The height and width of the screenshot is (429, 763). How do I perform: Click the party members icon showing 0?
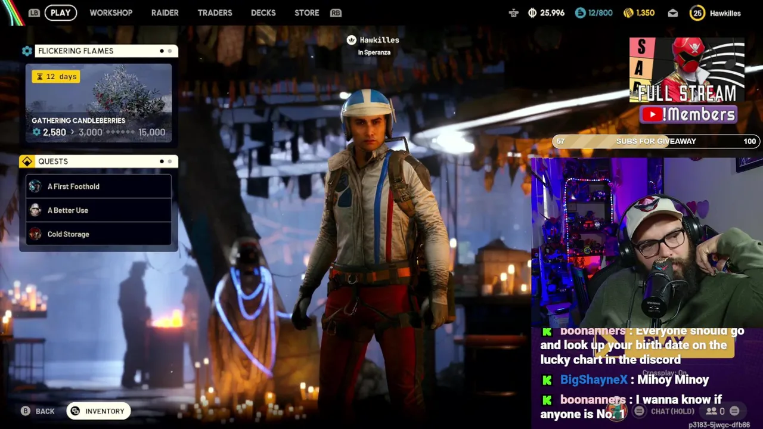point(711,411)
